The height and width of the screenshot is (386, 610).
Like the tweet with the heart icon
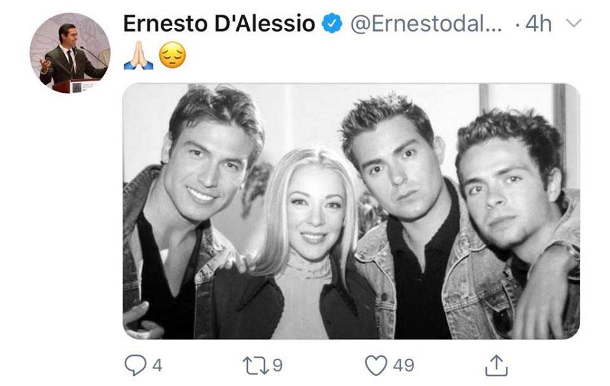pyautogui.click(x=376, y=365)
